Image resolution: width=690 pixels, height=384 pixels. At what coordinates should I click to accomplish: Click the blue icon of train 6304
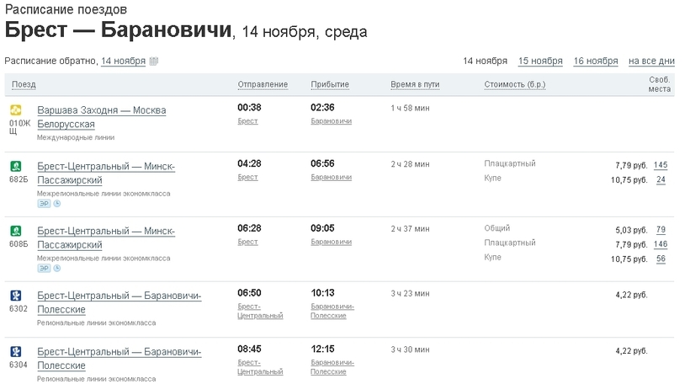pyautogui.click(x=15, y=351)
